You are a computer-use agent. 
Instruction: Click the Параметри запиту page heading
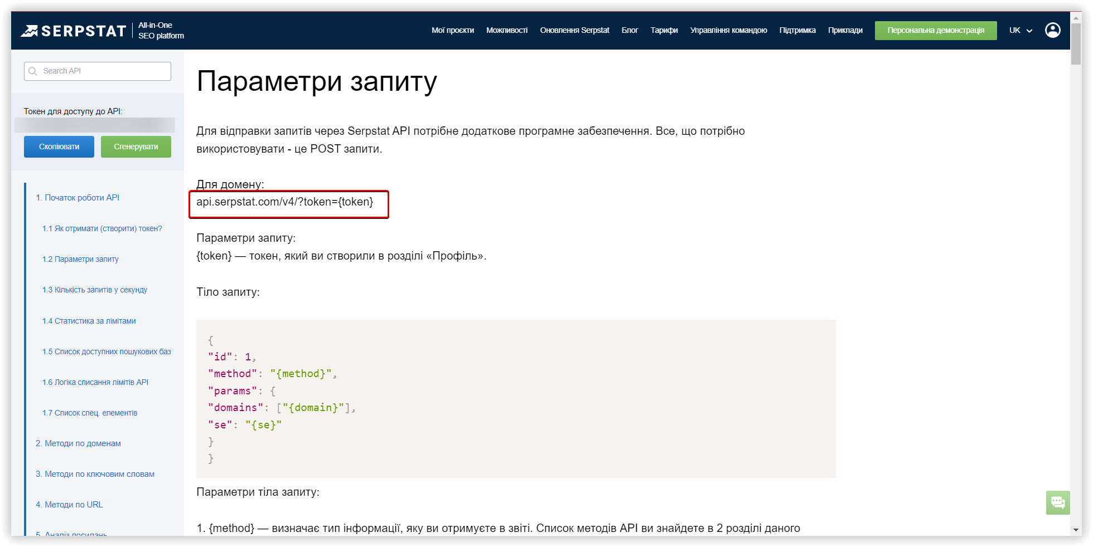pyautogui.click(x=317, y=82)
